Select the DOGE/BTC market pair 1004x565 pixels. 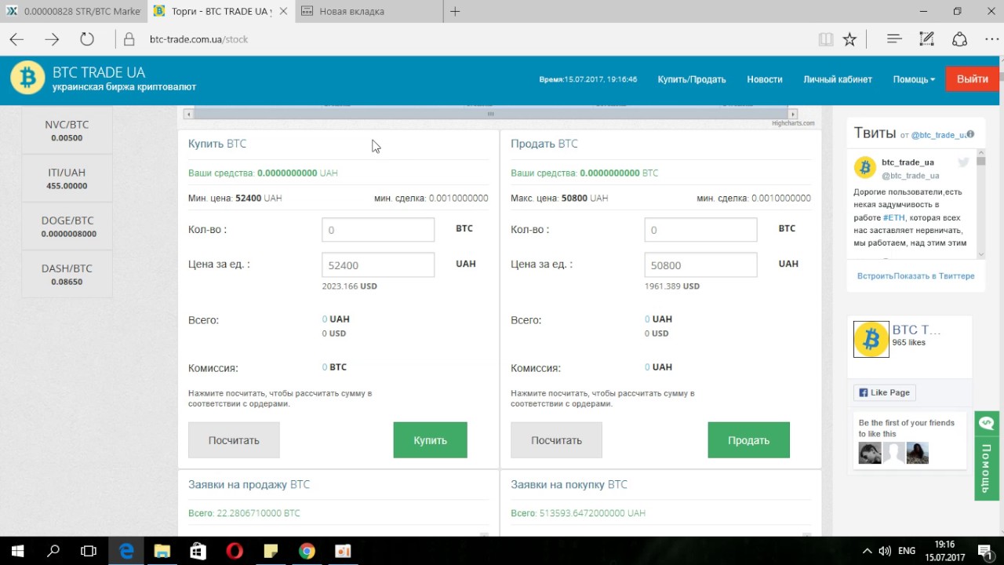pyautogui.click(x=67, y=227)
